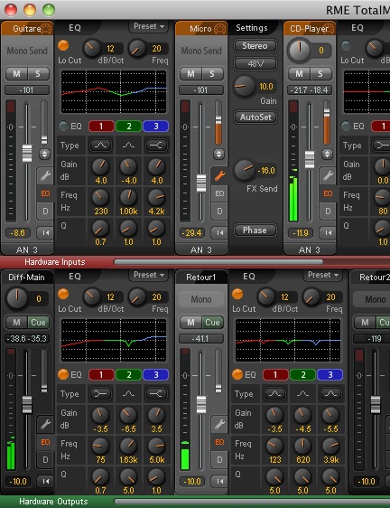Click the Stereo button in Micro Settings

255,46
